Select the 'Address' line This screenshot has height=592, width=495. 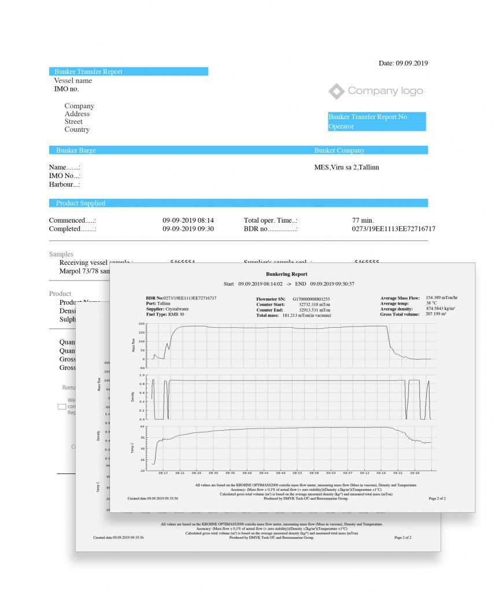(77, 114)
